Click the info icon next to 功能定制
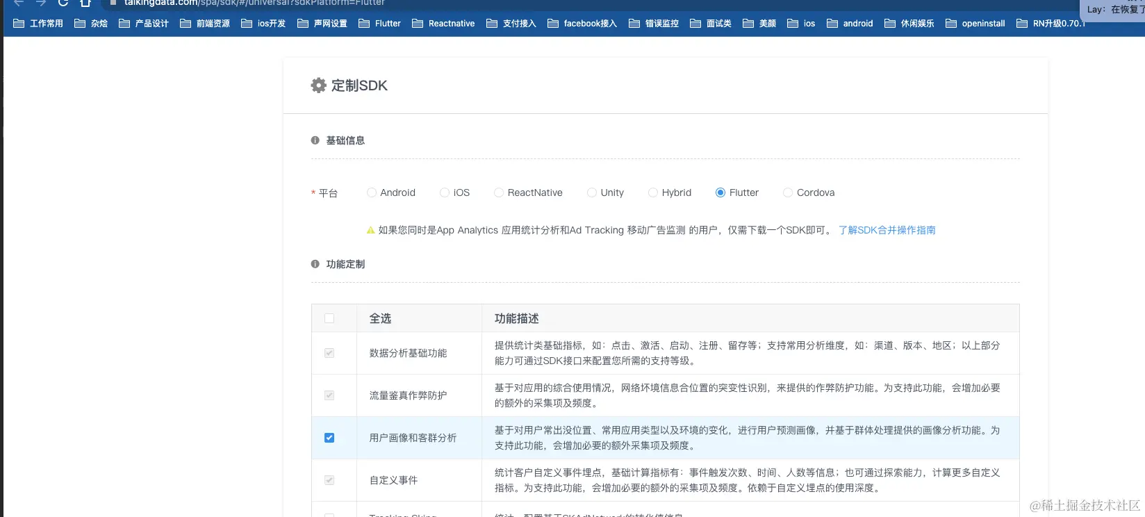 (315, 264)
